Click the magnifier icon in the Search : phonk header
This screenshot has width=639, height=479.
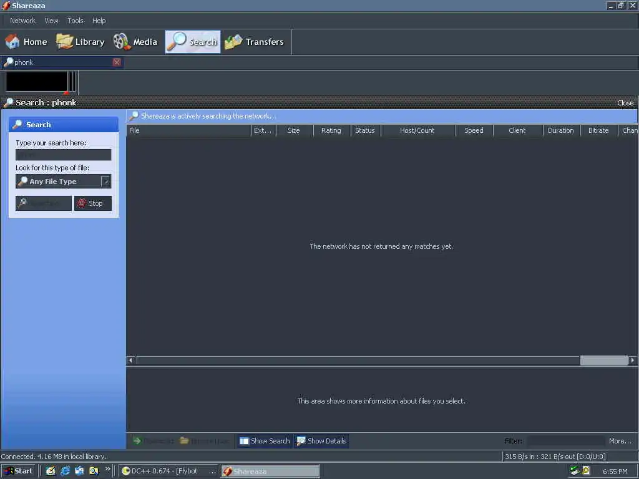(x=7, y=103)
